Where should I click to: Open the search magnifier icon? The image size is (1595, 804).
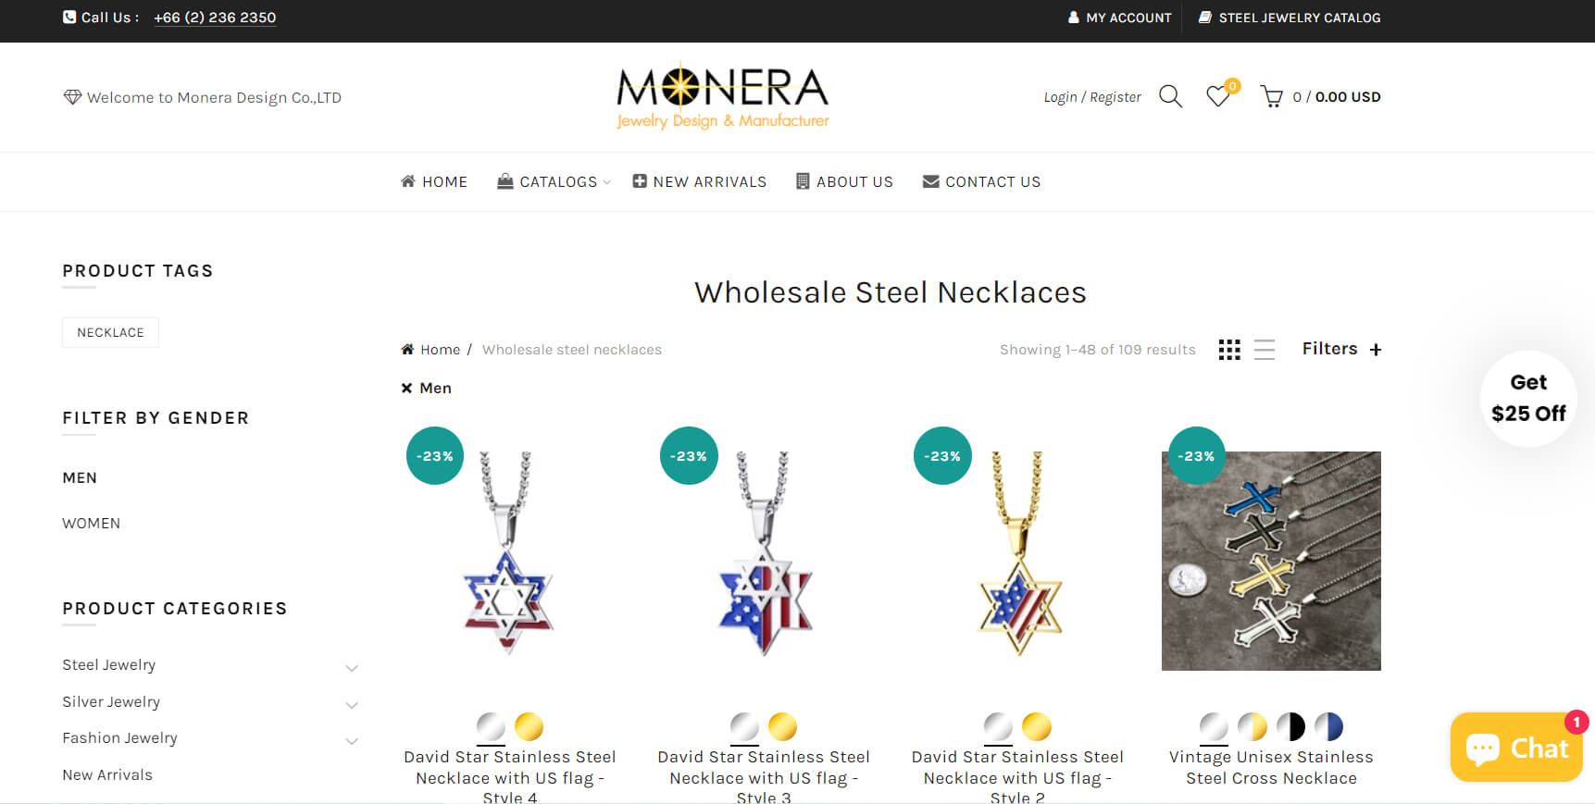click(x=1170, y=96)
